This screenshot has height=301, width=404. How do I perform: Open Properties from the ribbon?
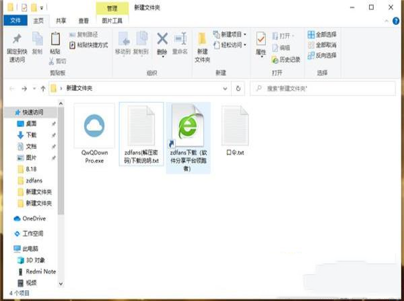pos(261,43)
